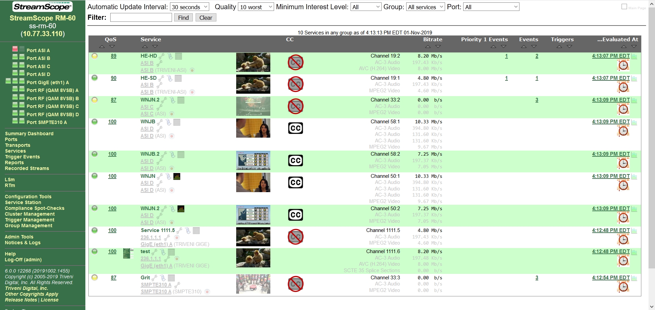Go to Summary Dashboard in the sidebar
This screenshot has height=310, width=655.
coord(29,134)
